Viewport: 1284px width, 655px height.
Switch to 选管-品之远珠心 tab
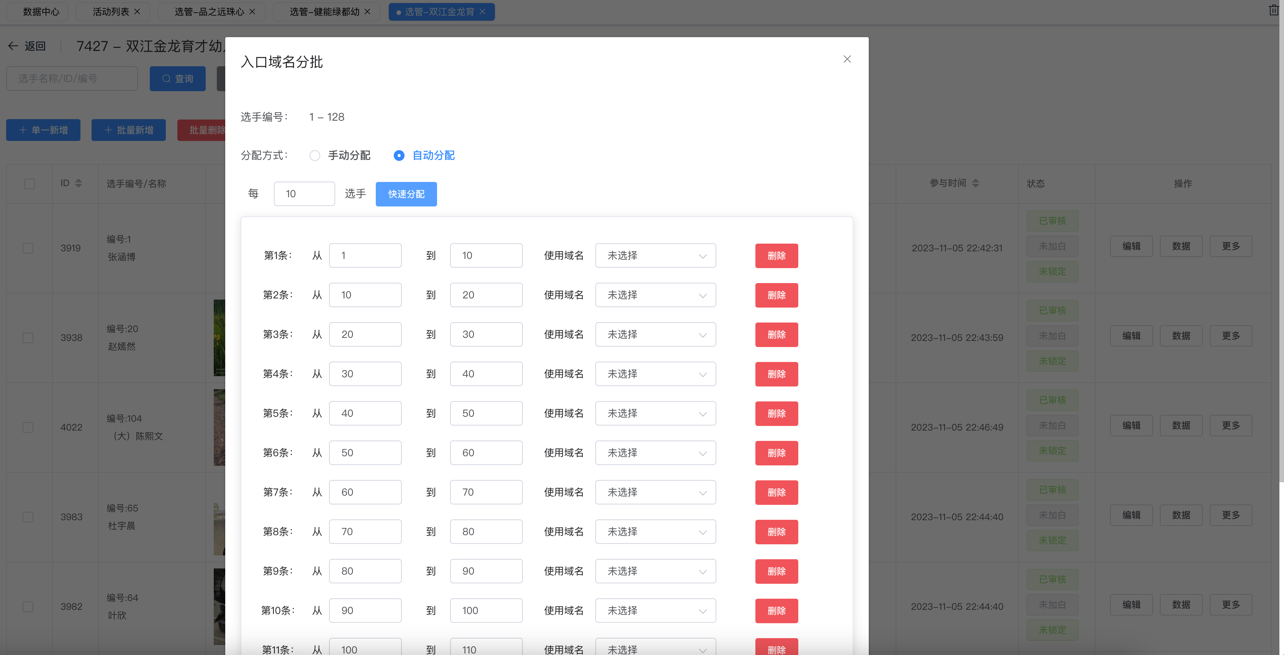pos(209,11)
